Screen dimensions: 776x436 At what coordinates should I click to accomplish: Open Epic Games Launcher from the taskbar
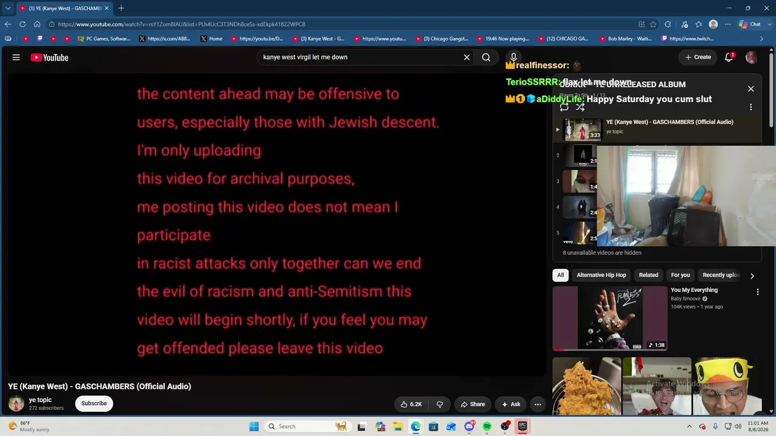[523, 426]
